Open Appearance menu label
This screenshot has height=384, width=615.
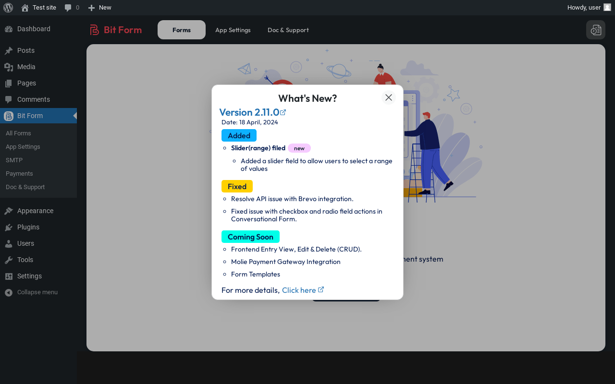point(36,211)
